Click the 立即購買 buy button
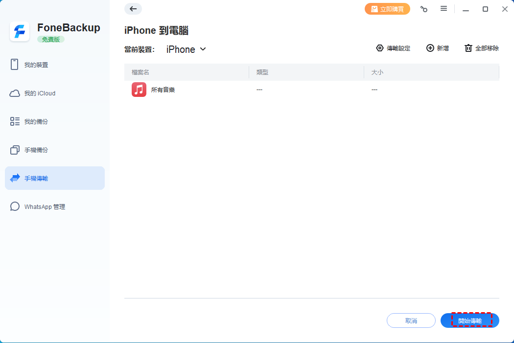 [x=387, y=9]
